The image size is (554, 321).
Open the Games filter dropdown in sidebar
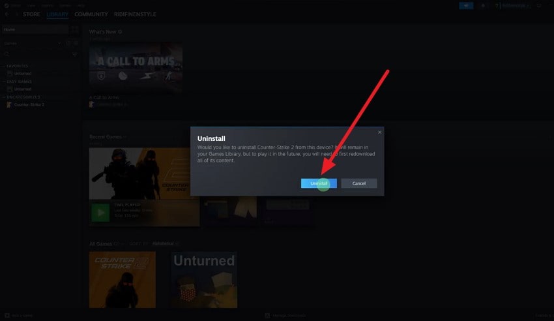point(32,43)
